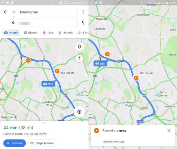The height and width of the screenshot is (149, 177).
Task: Tap the 44 min route label on right map
Action: coord(100,63)
